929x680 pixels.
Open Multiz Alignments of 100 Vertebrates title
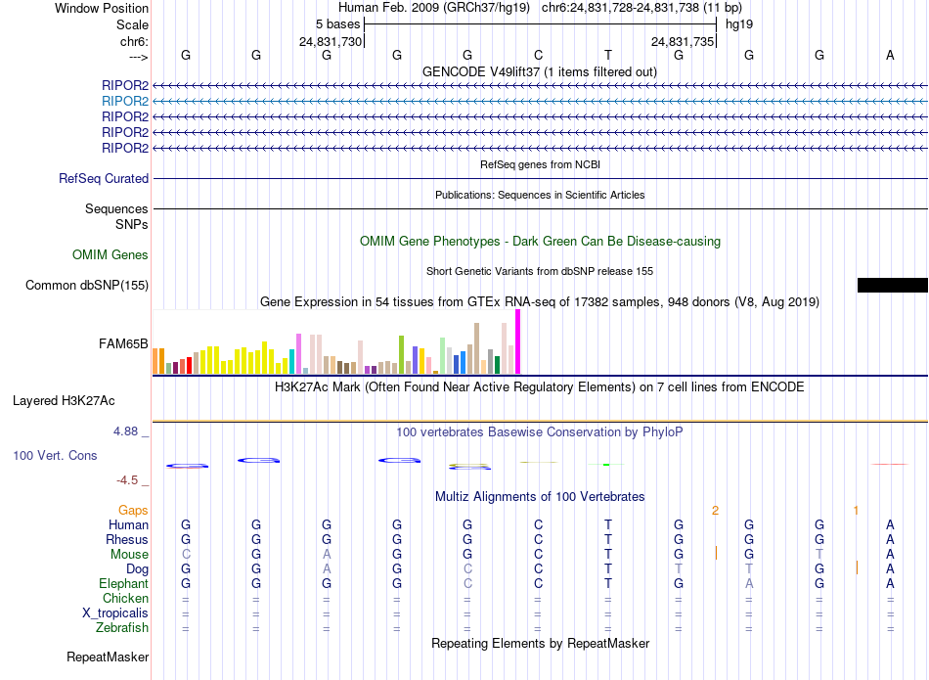click(x=540, y=497)
